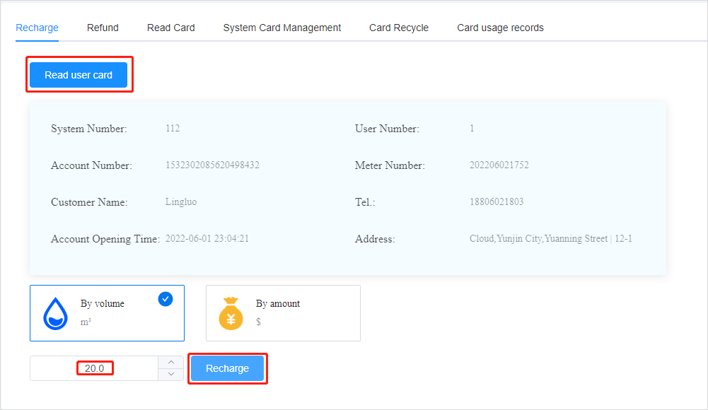This screenshot has height=410, width=708.
Task: Click telephone value 18806021803
Action: pos(497,201)
